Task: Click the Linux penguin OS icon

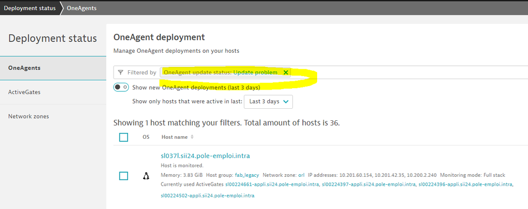Action: [146, 176]
